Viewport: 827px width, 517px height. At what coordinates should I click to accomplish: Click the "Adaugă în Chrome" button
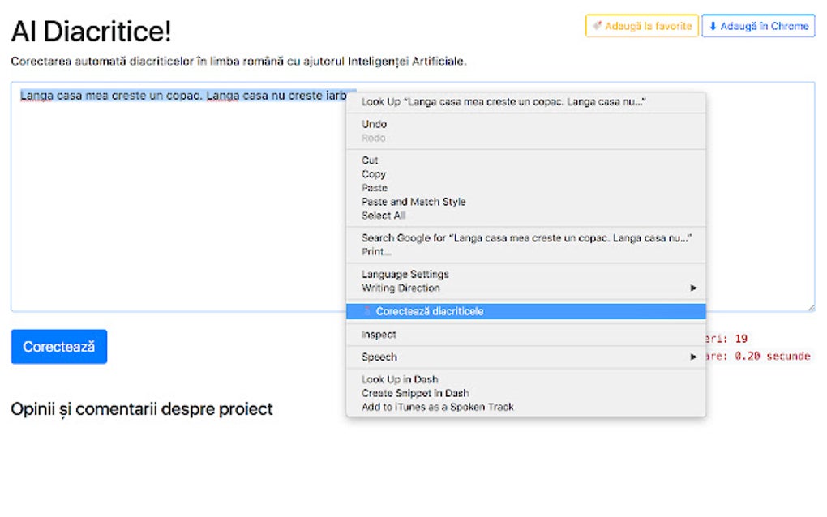click(x=758, y=26)
